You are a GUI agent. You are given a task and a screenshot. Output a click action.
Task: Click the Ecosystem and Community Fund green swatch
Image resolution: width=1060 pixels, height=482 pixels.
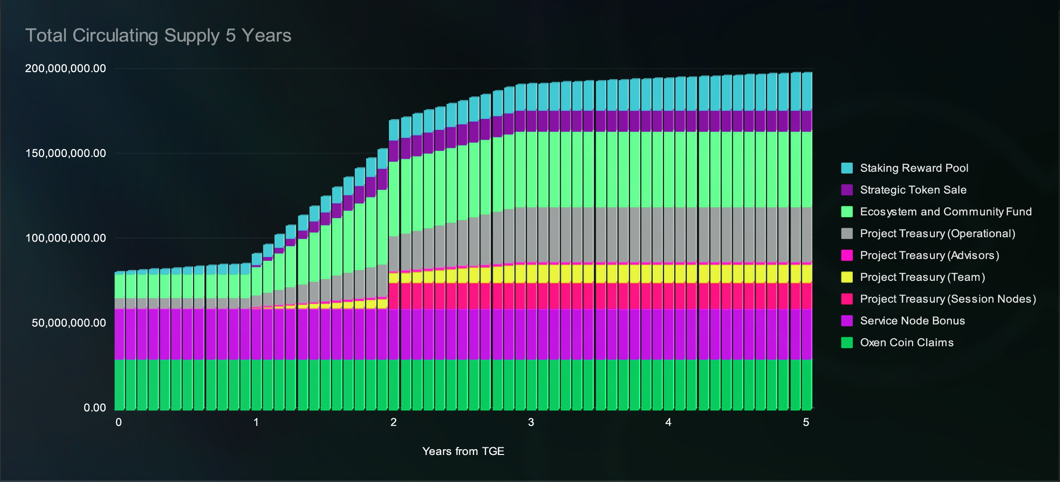pos(847,212)
